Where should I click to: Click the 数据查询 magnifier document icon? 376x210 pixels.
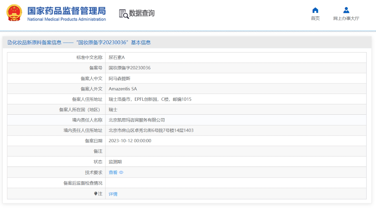click(x=124, y=14)
